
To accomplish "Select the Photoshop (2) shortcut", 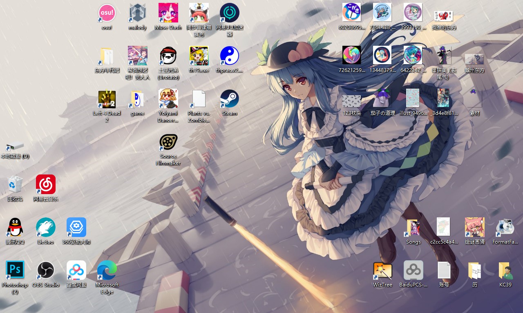I will (15, 270).
